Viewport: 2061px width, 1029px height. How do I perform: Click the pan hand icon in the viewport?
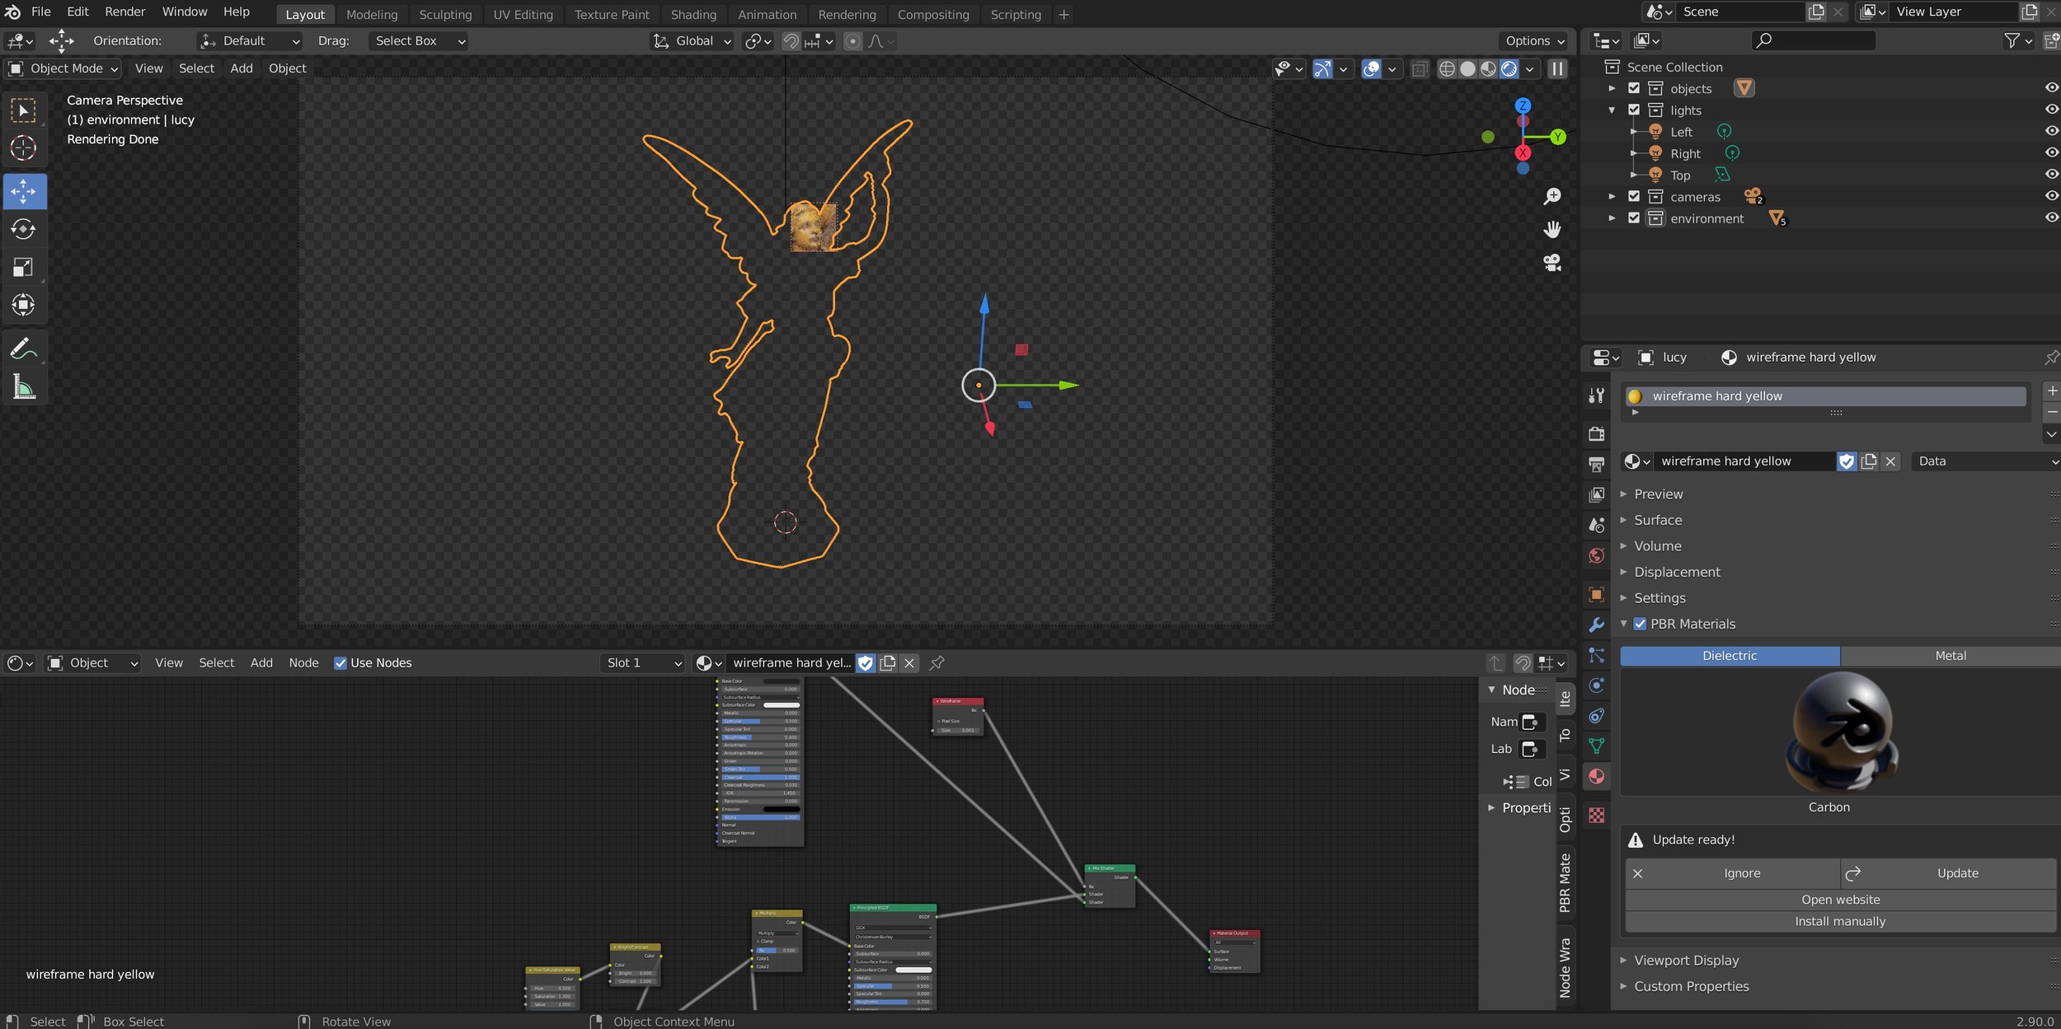1552,229
